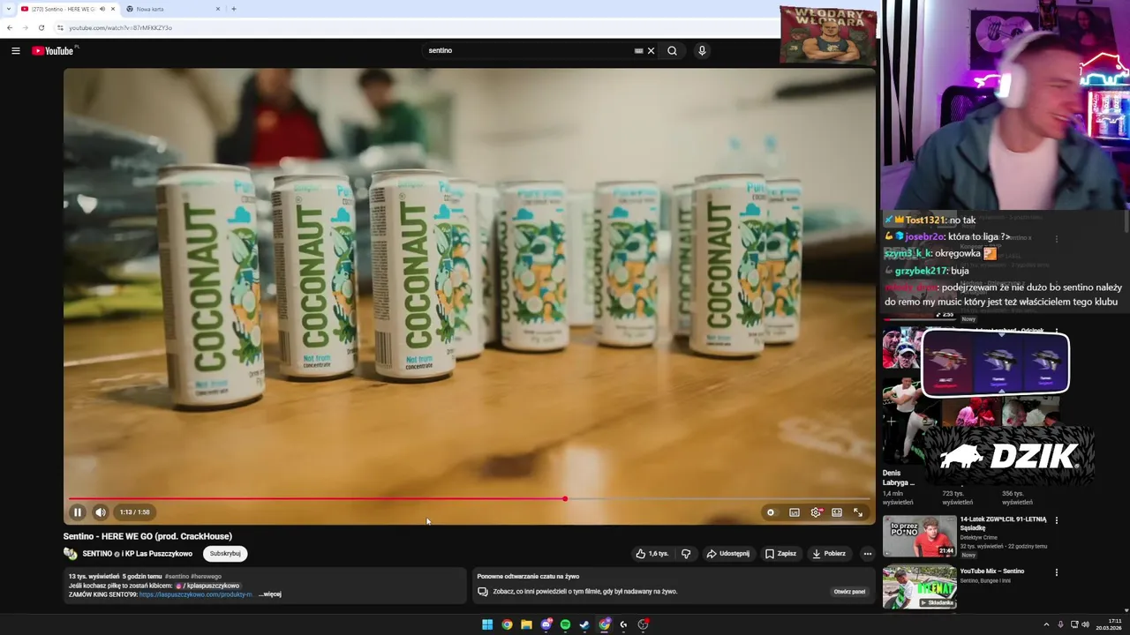
Task: Open the taskbar volume speaker icon
Action: click(x=1085, y=624)
